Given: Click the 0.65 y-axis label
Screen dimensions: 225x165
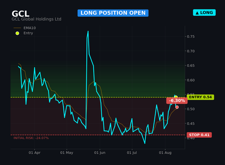Looking at the screenshot, I should (x=191, y=66).
